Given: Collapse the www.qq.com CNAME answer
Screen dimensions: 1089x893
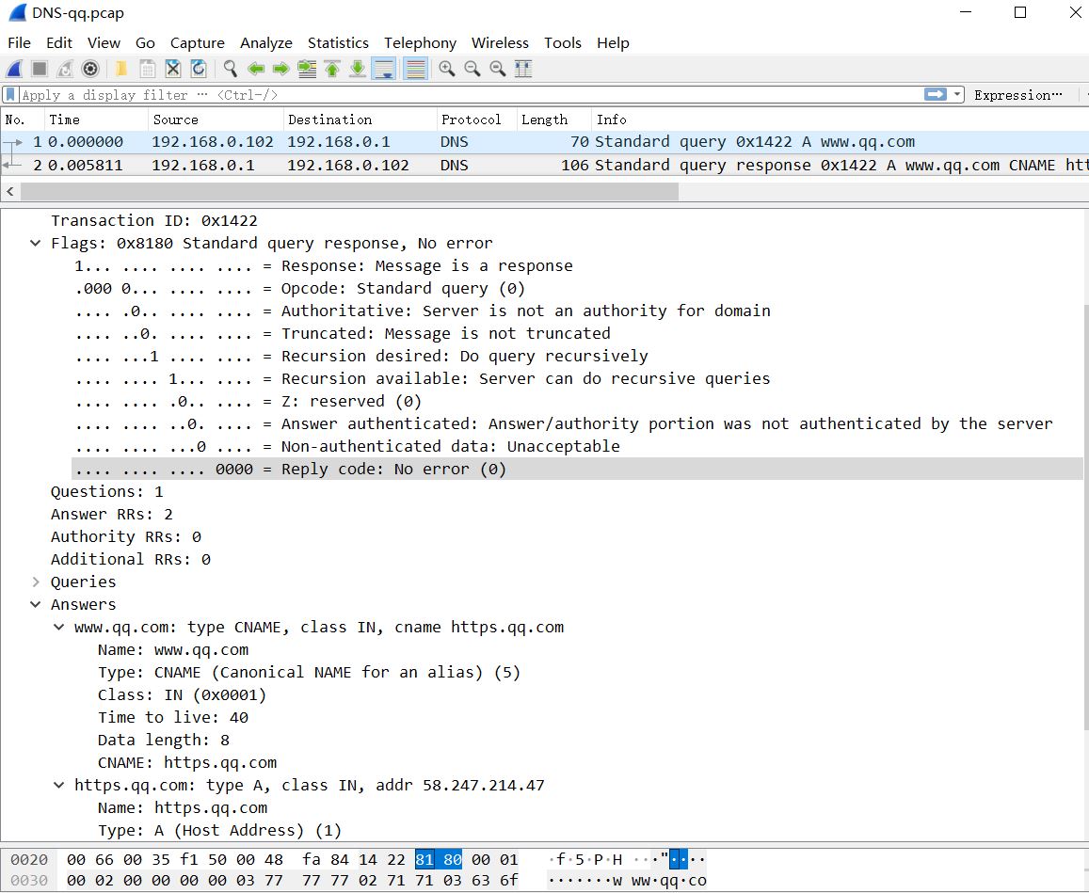Looking at the screenshot, I should point(59,627).
